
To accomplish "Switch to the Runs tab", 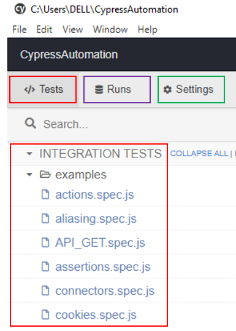I will [117, 89].
